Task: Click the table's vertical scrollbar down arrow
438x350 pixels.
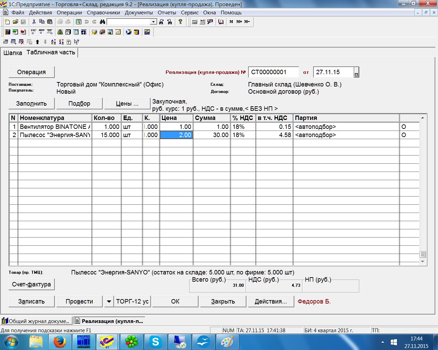Action: pos(423,262)
